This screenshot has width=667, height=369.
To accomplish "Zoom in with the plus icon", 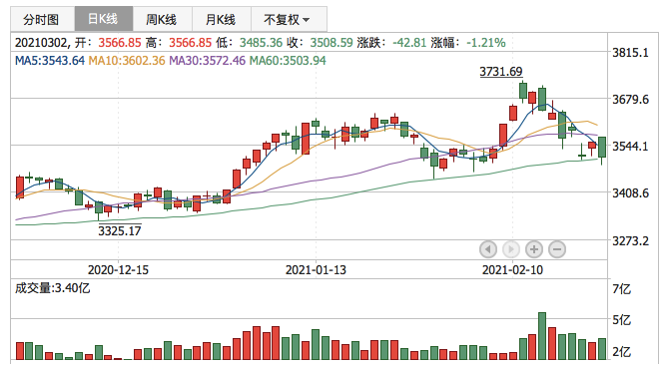I will pos(534,249).
